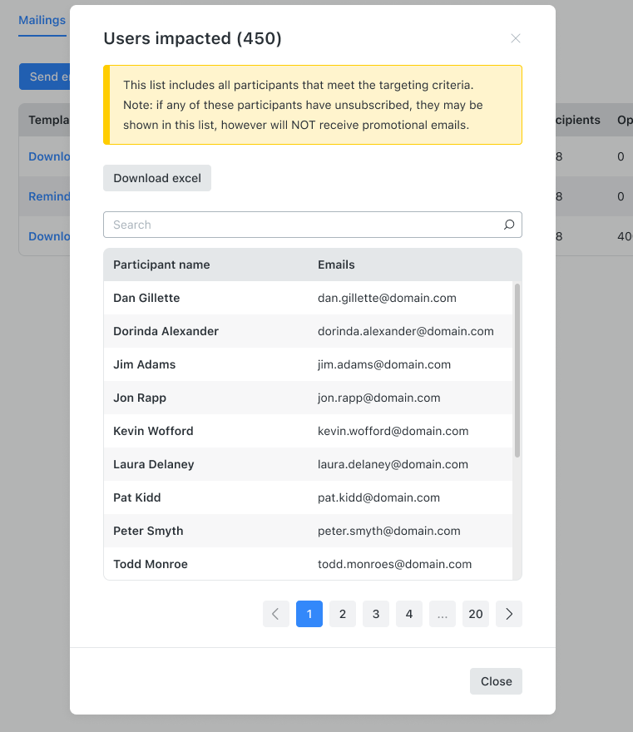Image resolution: width=633 pixels, height=732 pixels.
Task: Select the Dorinda Alexander participant name
Action: click(166, 331)
